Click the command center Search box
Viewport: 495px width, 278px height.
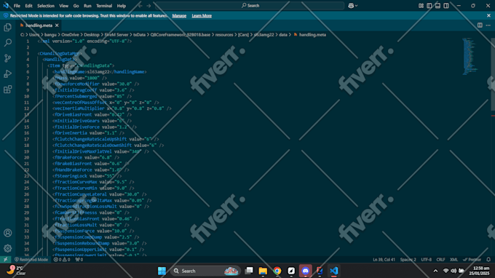(250, 6)
